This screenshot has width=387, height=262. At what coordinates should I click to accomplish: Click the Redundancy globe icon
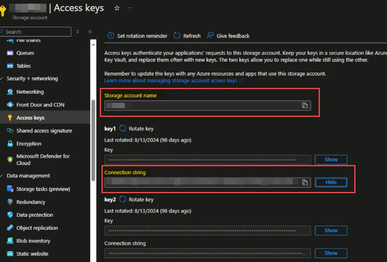[x=10, y=202]
